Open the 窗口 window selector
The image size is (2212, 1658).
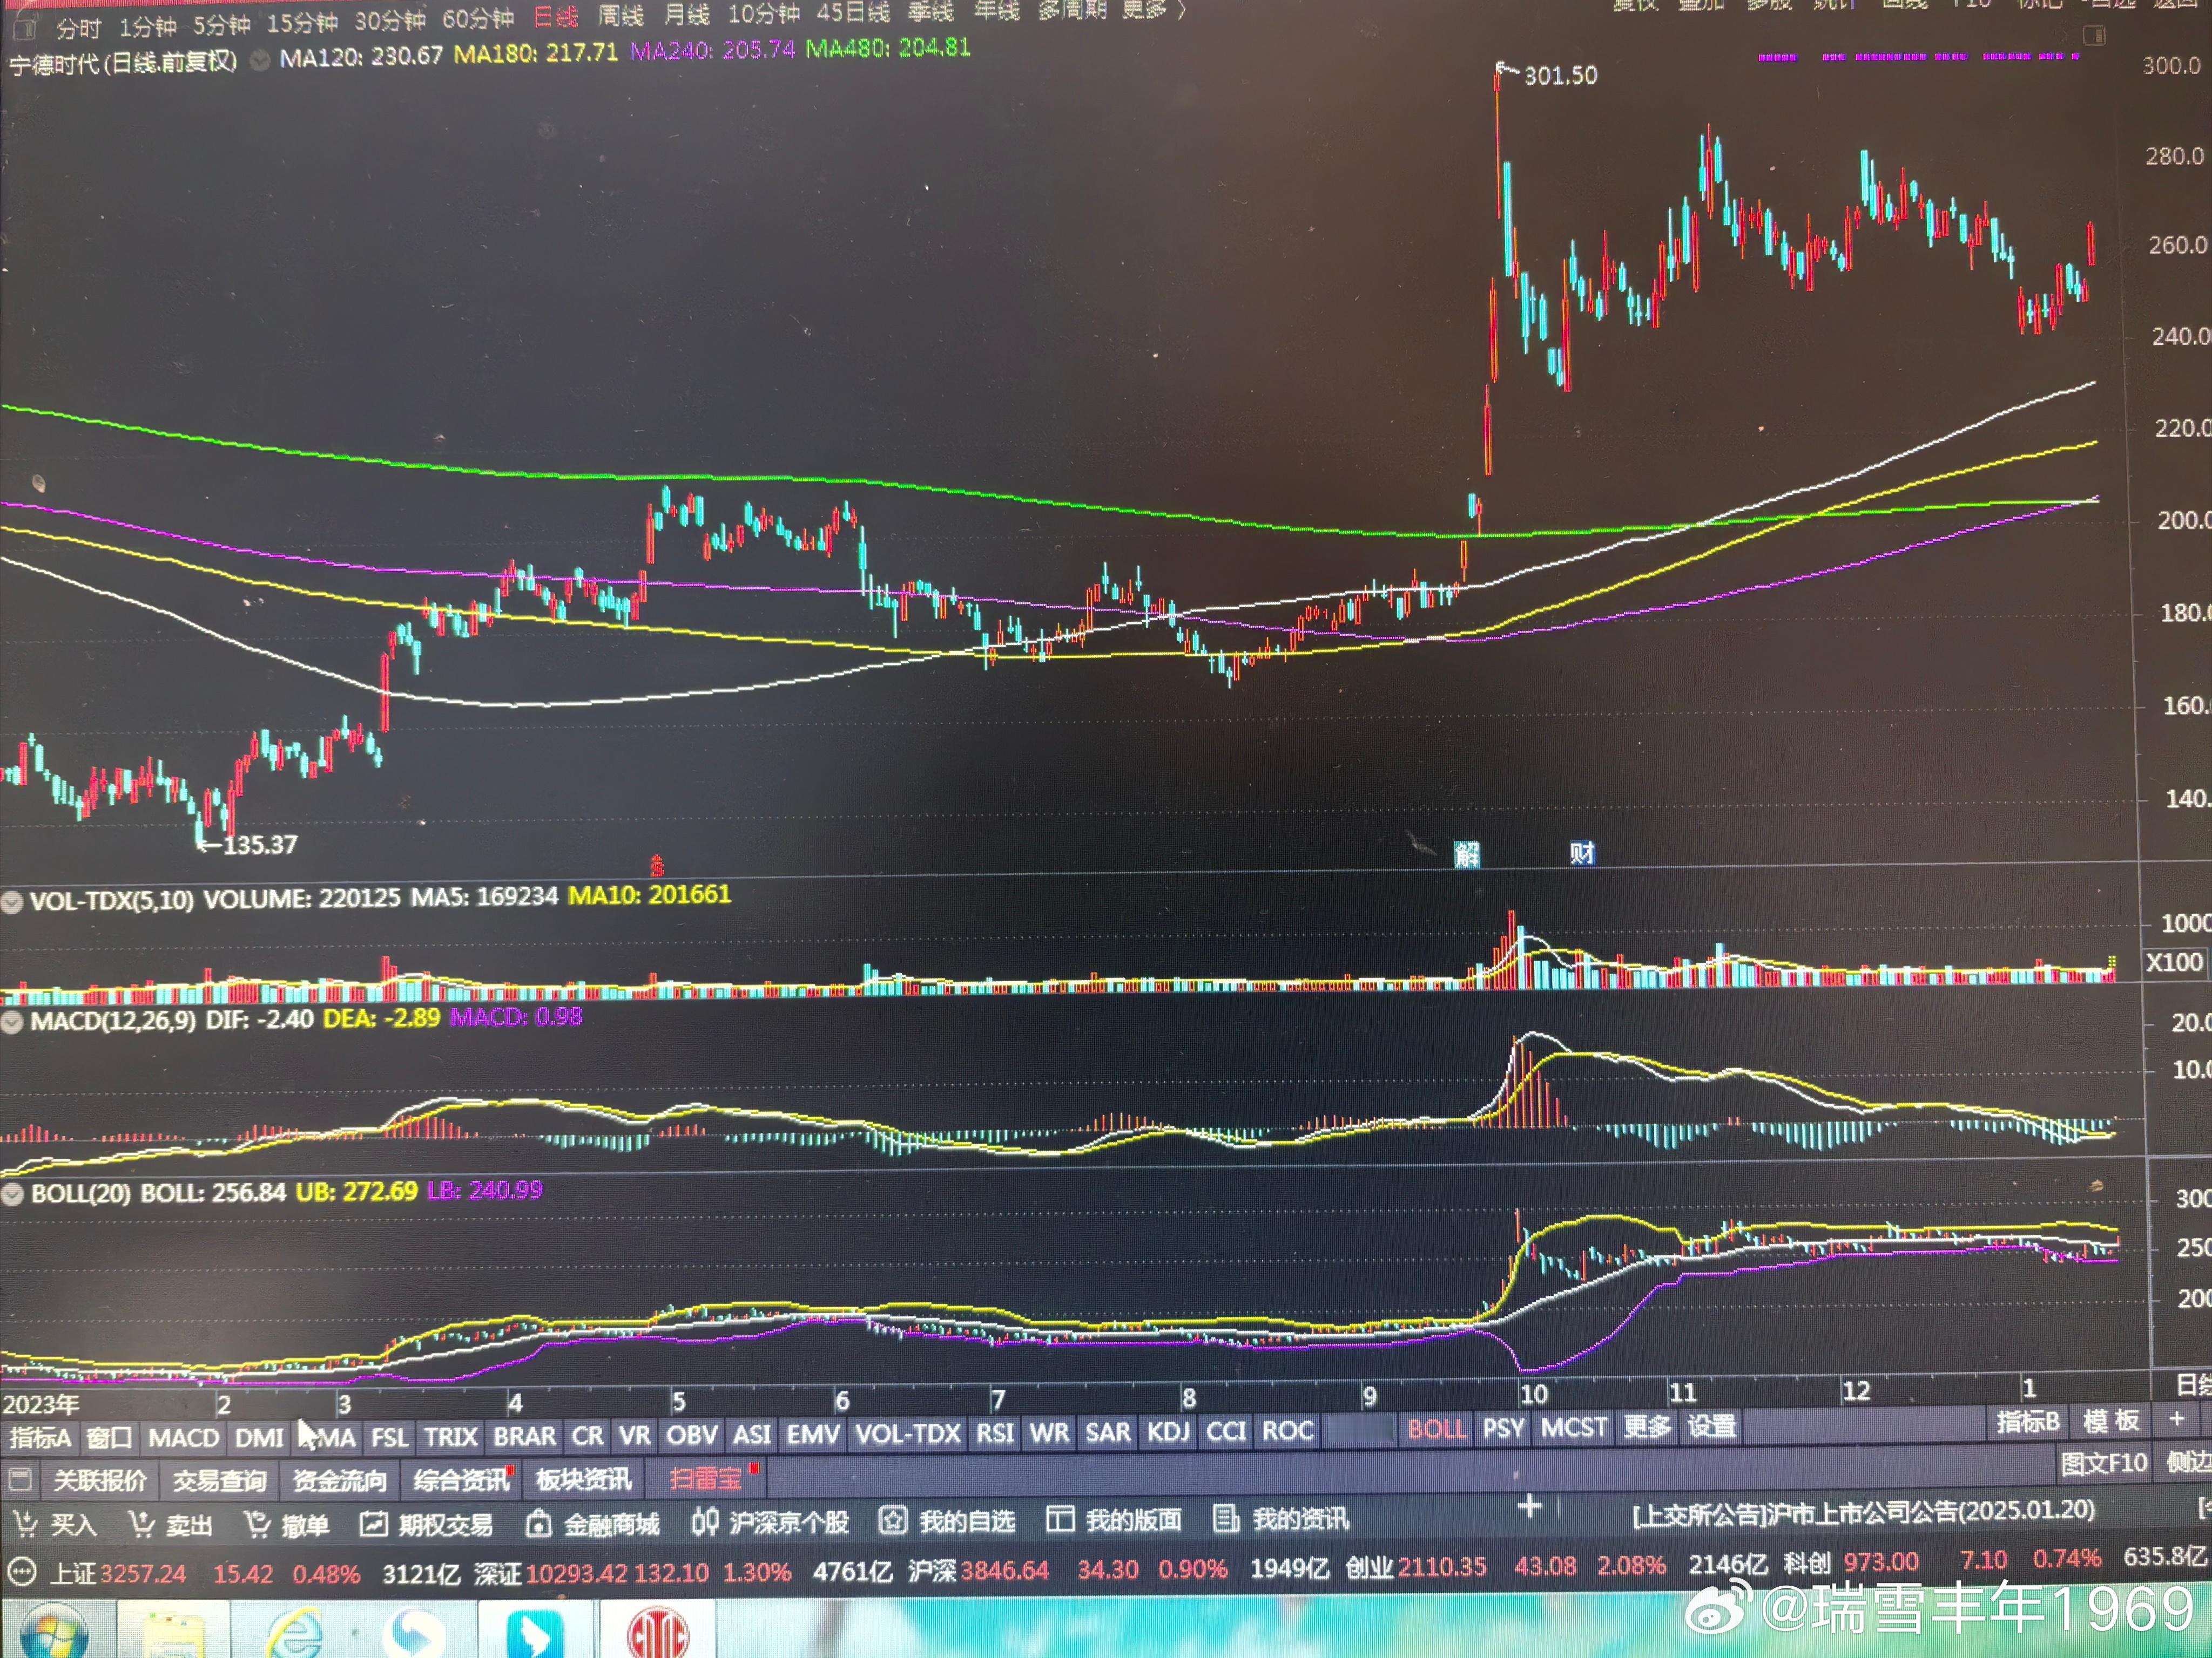click(108, 1437)
